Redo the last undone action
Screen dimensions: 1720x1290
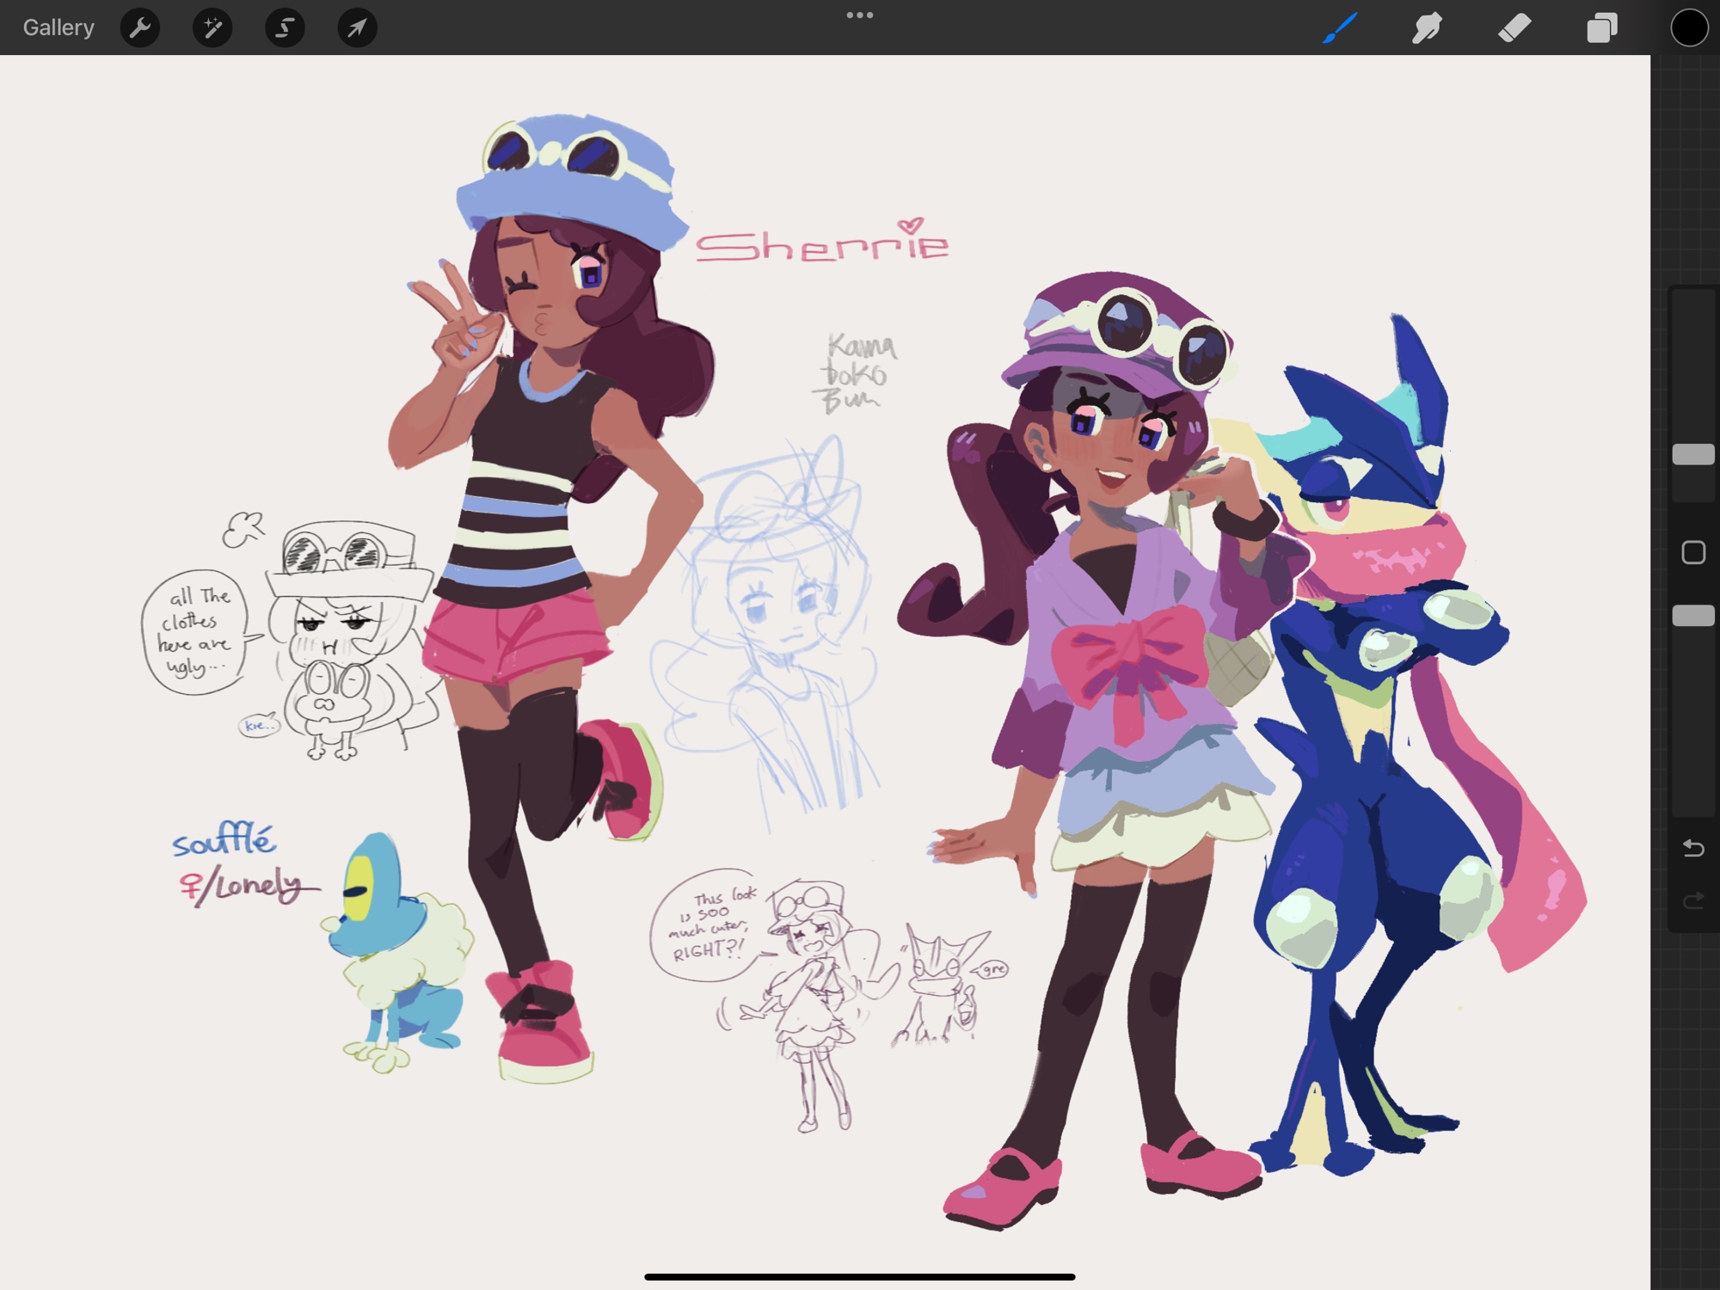tap(1693, 900)
